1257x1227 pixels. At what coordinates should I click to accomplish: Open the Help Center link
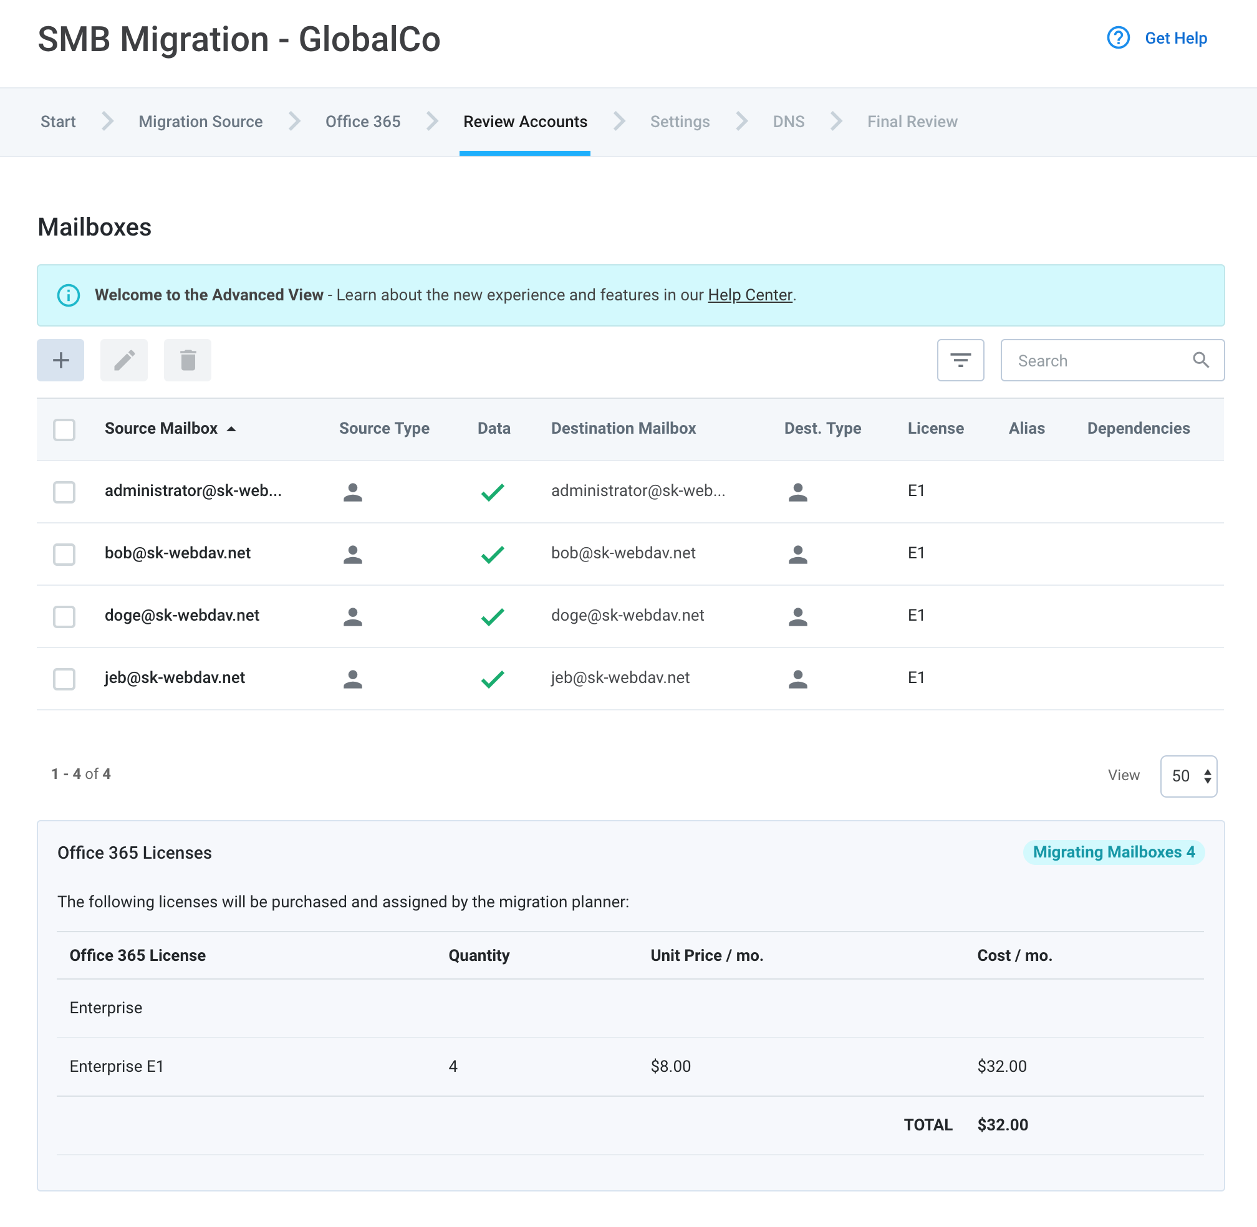tap(749, 295)
